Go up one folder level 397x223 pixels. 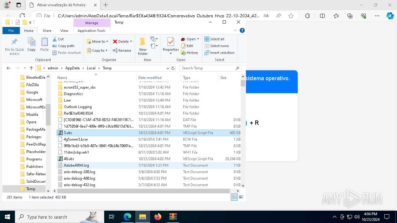point(31,68)
